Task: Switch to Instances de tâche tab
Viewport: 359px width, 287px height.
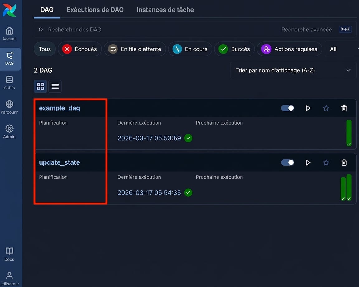Action: click(x=165, y=10)
